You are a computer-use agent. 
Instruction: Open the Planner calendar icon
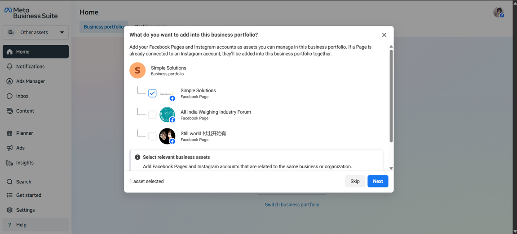click(9, 133)
